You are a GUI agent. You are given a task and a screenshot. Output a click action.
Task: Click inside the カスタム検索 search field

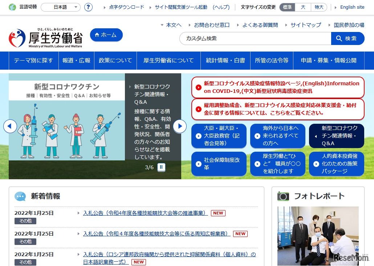click(x=254, y=38)
